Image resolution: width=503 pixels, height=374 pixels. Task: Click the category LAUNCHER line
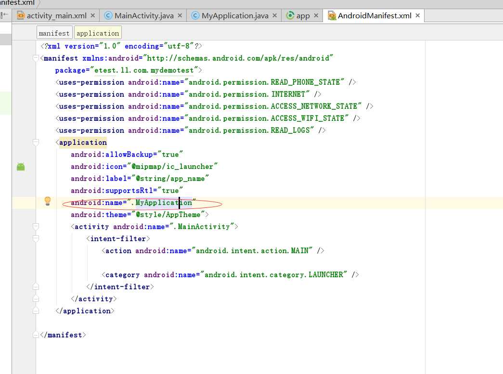point(231,274)
